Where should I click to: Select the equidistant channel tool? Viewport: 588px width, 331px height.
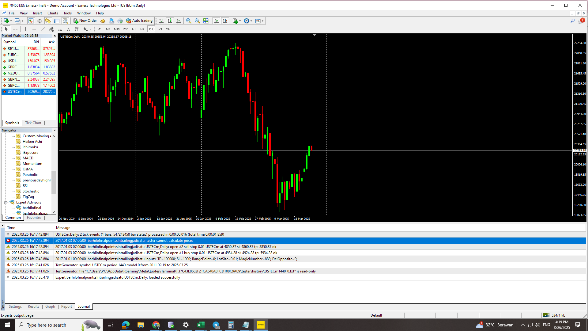51,29
